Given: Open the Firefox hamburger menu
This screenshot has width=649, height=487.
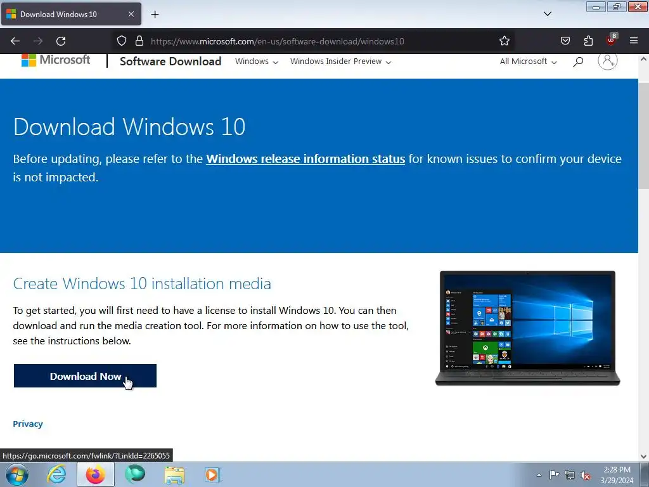Looking at the screenshot, I should pyautogui.click(x=634, y=41).
